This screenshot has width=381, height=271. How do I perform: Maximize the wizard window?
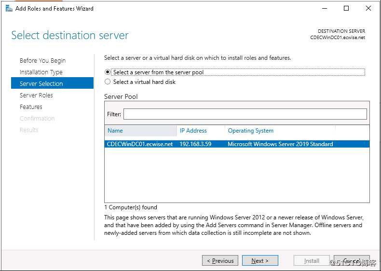click(x=346, y=9)
